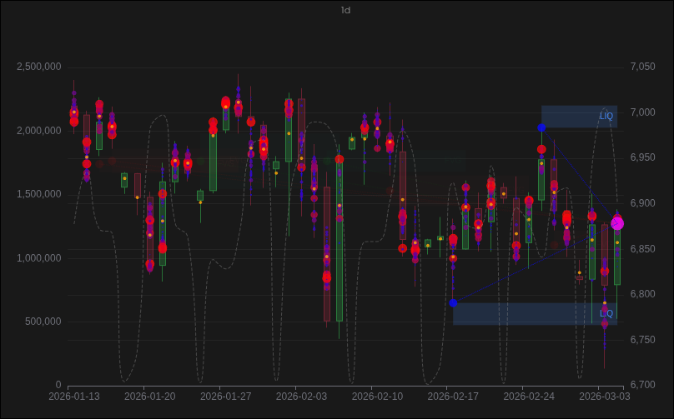
Task: Click the 1,500,000 volume axis label
Action: 38,194
